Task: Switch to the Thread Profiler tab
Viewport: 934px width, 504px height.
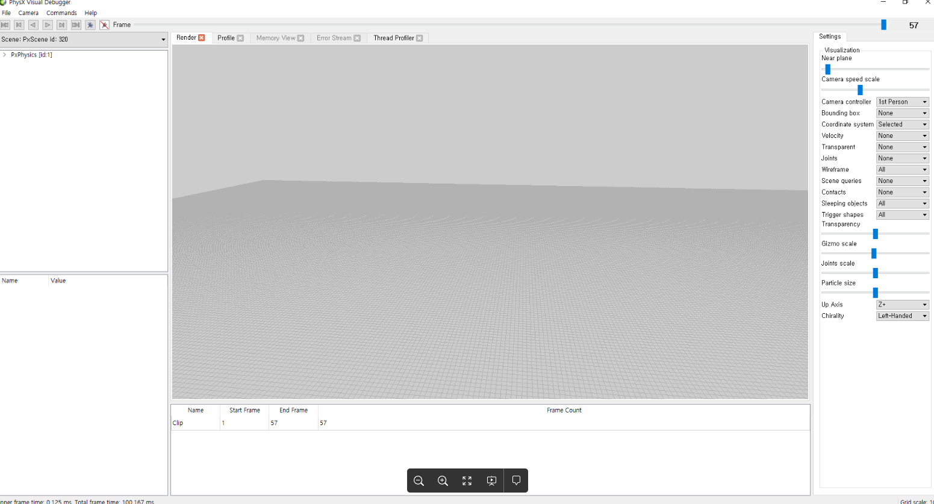Action: 394,38
